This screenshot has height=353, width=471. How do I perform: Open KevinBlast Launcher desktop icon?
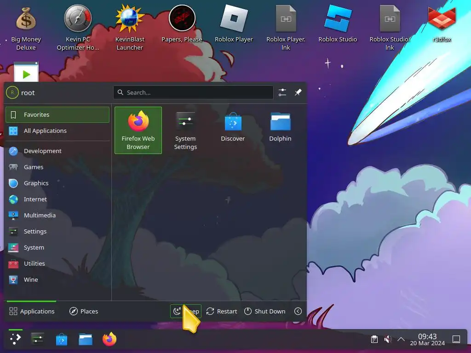click(x=130, y=28)
